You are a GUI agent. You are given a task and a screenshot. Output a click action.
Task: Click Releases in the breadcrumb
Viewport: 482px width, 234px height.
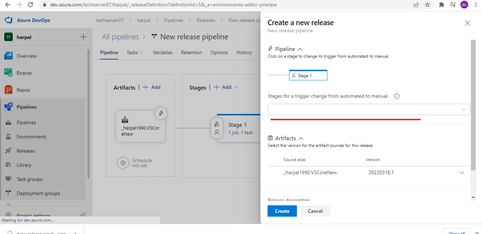tap(206, 20)
